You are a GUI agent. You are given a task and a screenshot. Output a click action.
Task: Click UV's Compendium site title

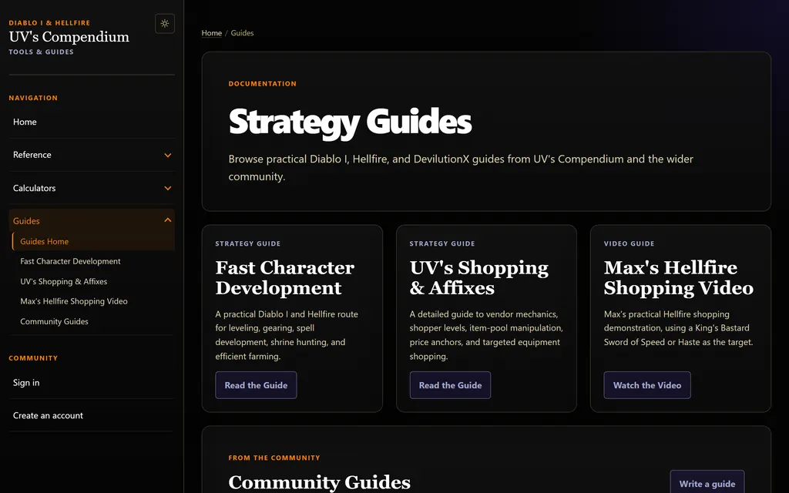(x=69, y=37)
